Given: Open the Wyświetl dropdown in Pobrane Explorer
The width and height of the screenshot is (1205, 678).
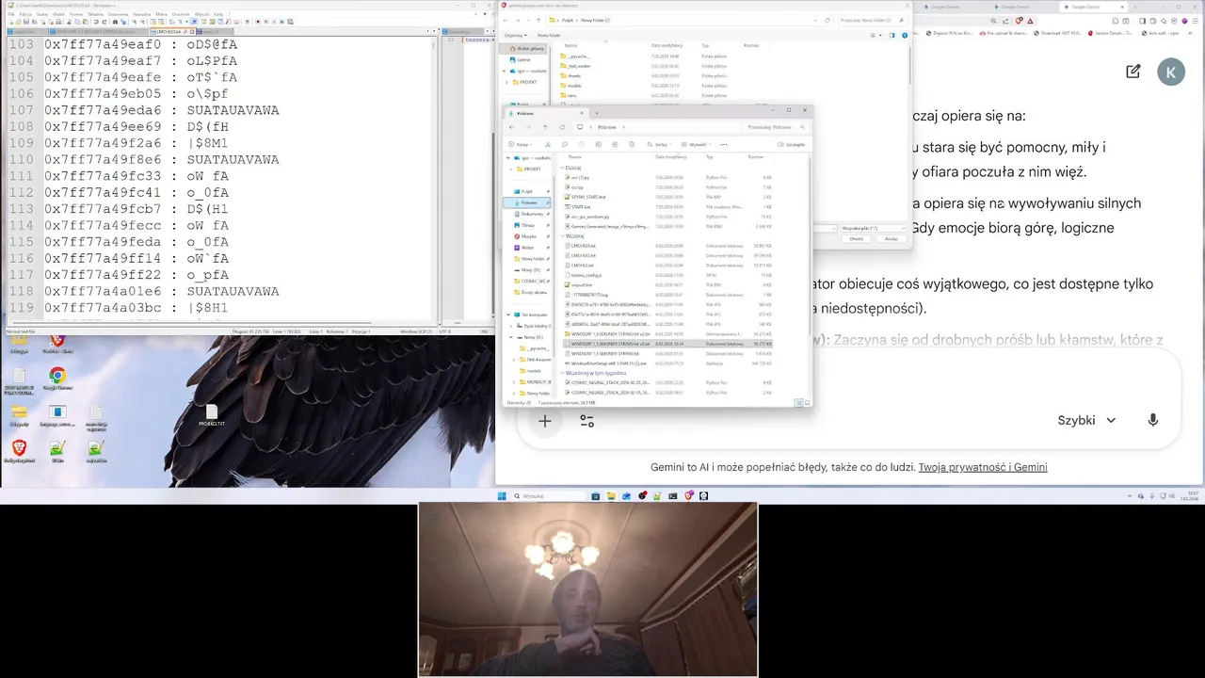Looking at the screenshot, I should point(697,144).
